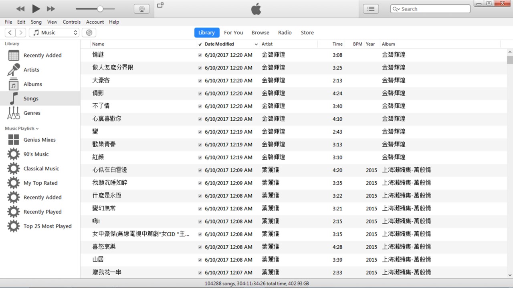Screen dimensions: 513x288
Task: Start playback with the Play button
Action: point(36,8)
